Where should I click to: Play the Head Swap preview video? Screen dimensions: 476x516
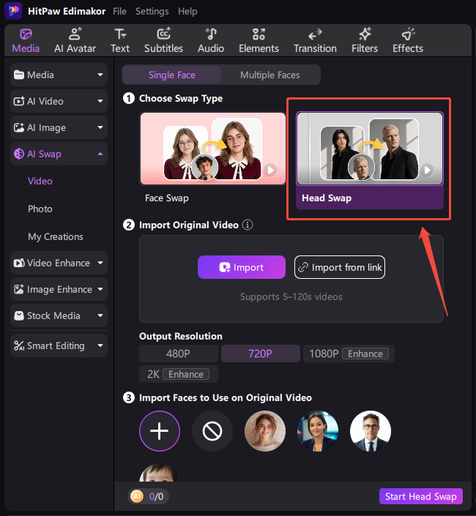tap(427, 170)
